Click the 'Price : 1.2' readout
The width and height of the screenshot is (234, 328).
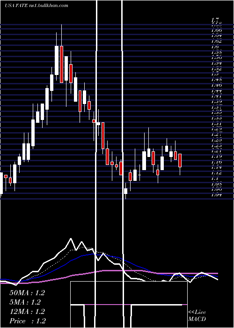28,321
